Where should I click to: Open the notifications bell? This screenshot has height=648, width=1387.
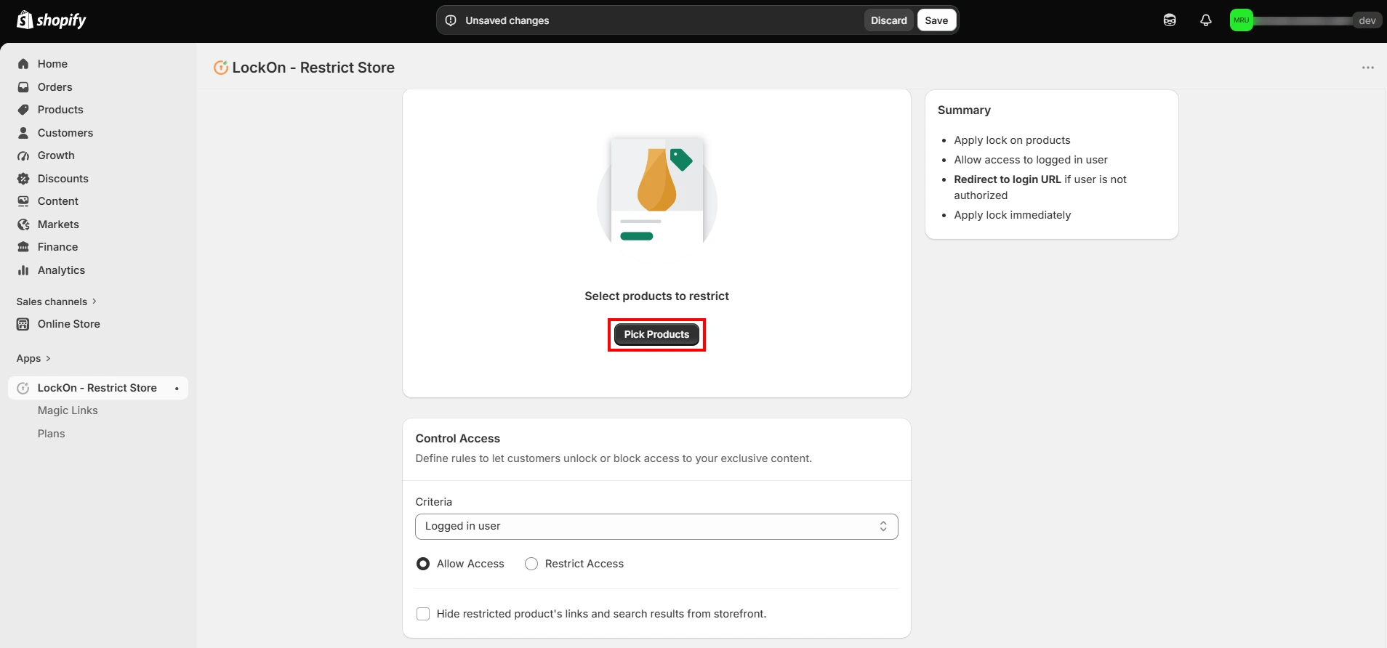click(1206, 20)
